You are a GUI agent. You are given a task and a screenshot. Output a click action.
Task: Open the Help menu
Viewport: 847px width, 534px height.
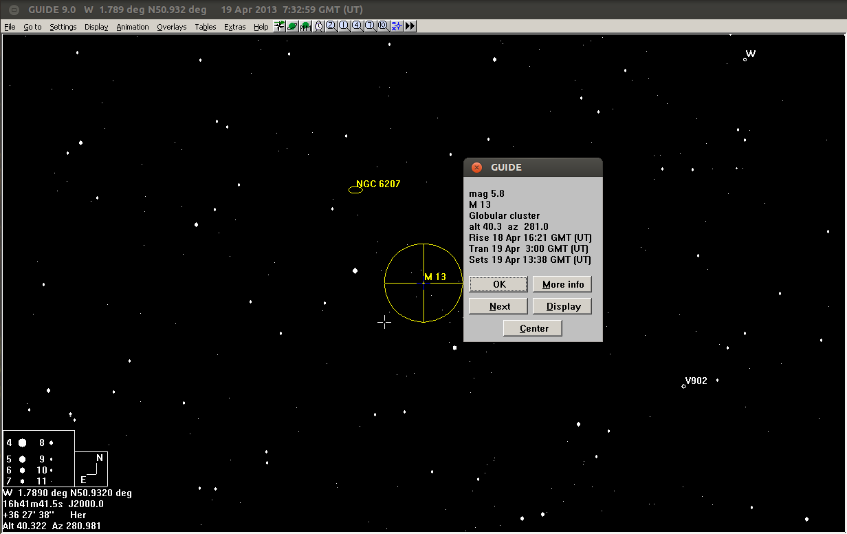[x=261, y=27]
